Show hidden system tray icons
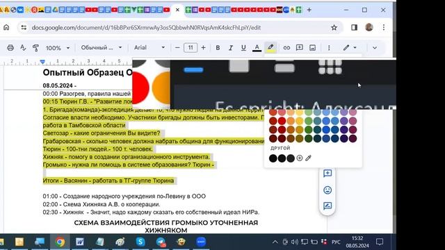445x250 pixels. click(x=275, y=242)
